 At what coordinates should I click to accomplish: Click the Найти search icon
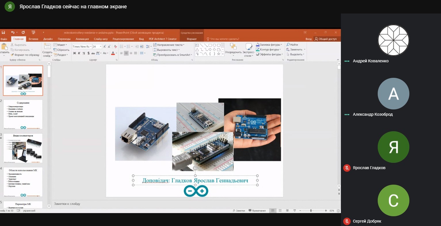[x=292, y=45]
